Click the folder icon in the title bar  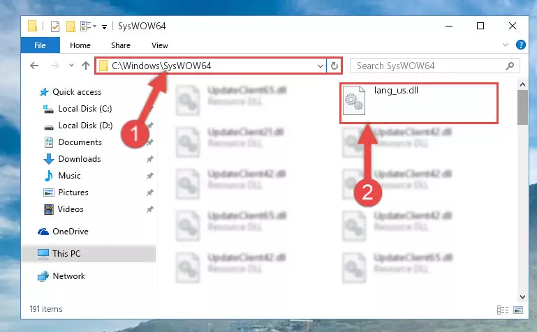click(x=33, y=26)
